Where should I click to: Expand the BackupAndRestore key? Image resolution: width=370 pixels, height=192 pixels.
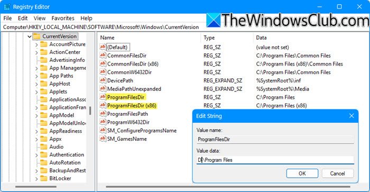pyautogui.click(x=36, y=171)
